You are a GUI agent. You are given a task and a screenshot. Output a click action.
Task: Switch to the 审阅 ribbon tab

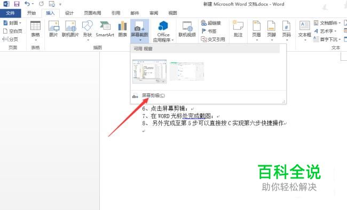click(x=154, y=13)
